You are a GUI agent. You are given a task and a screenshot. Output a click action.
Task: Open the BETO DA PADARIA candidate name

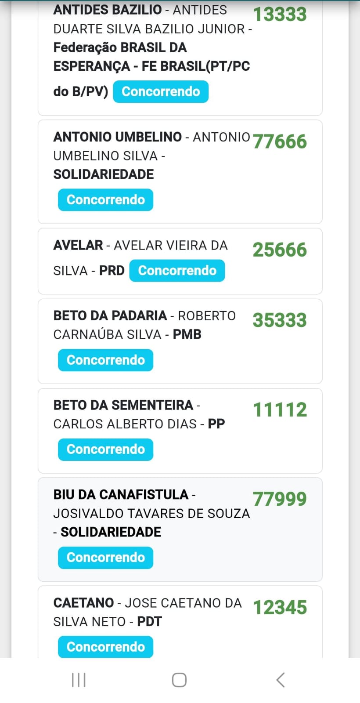coord(110,315)
